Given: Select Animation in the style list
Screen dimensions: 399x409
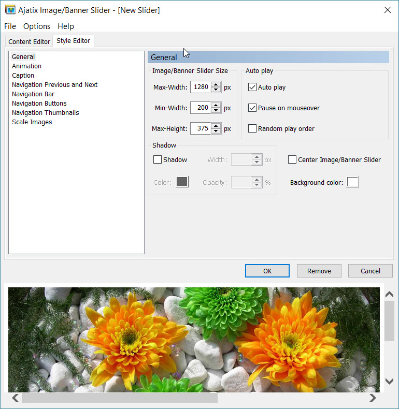Looking at the screenshot, I should pyautogui.click(x=26, y=66).
